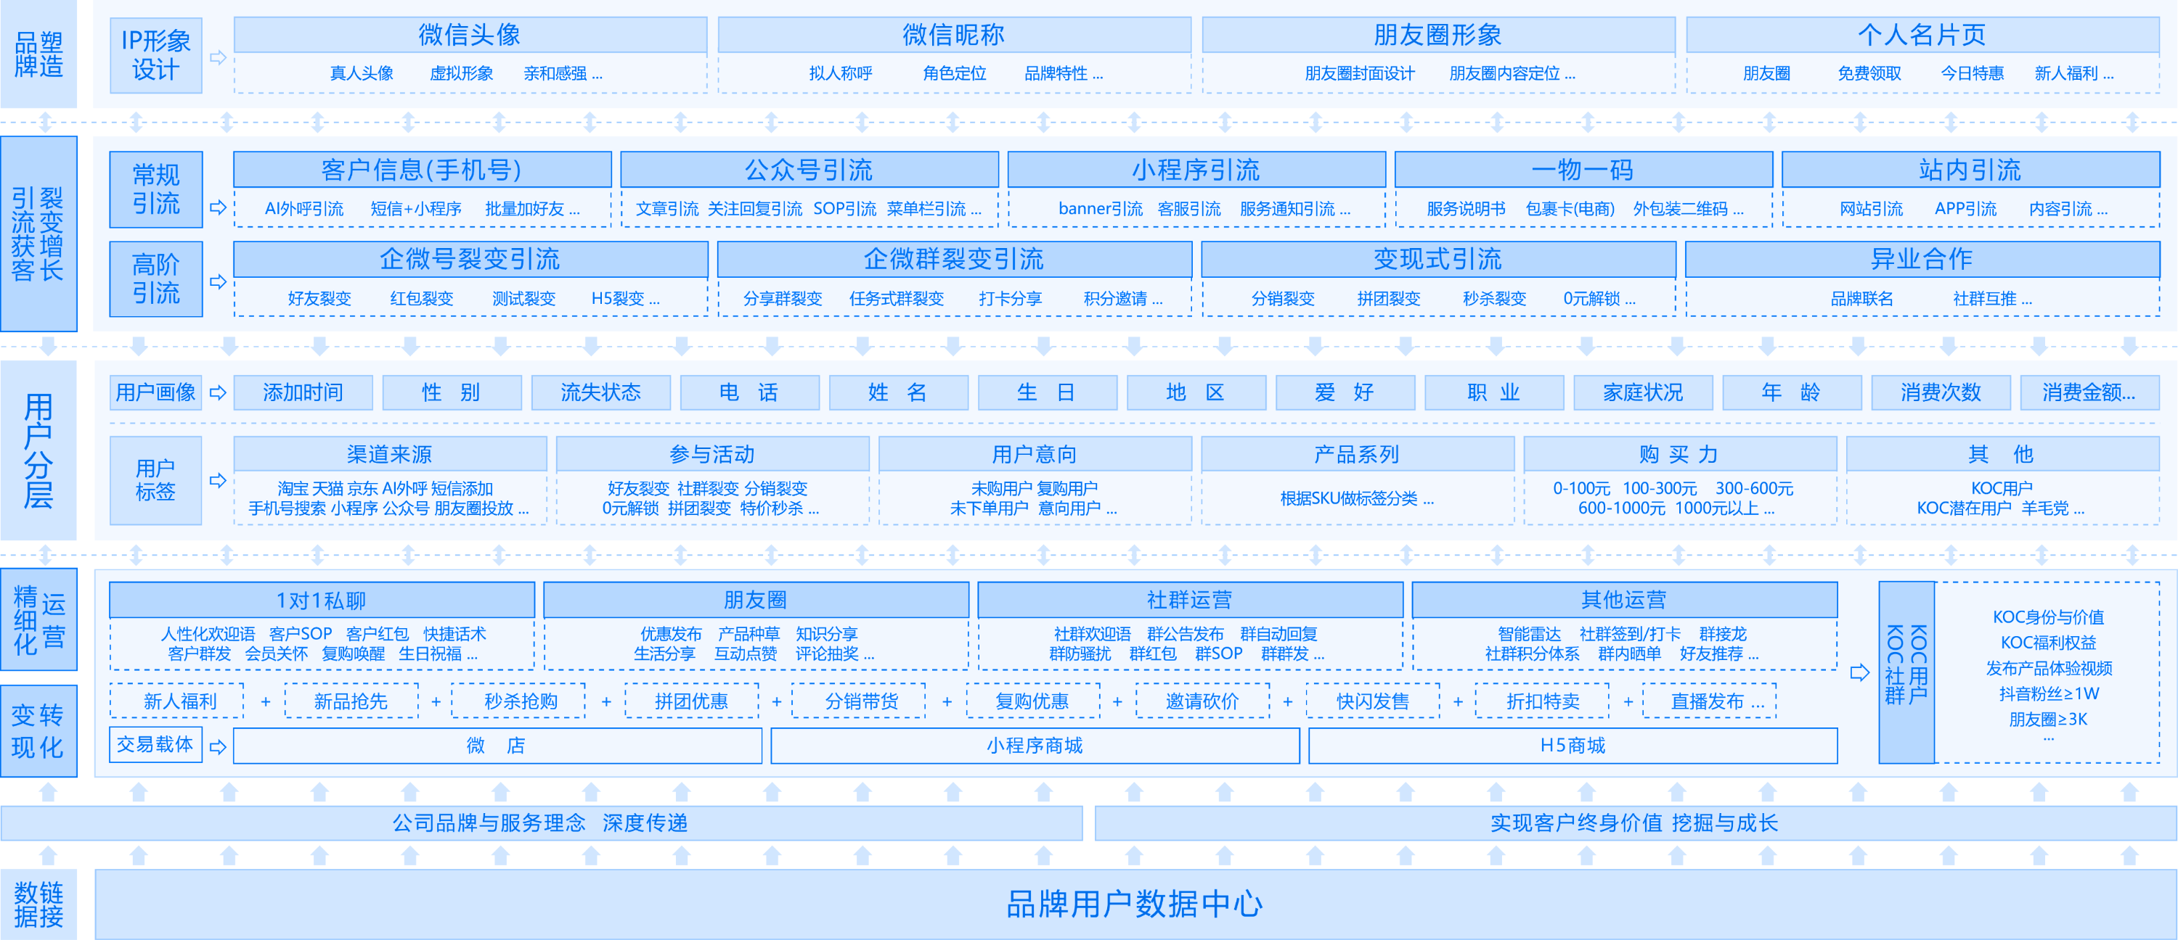Click the plus sign after 新人福利

point(266,702)
